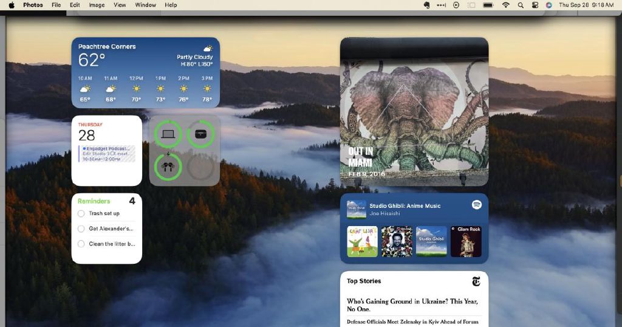The height and width of the screenshot is (327, 622).
Task: Open the Photos menu
Action: coord(33,5)
